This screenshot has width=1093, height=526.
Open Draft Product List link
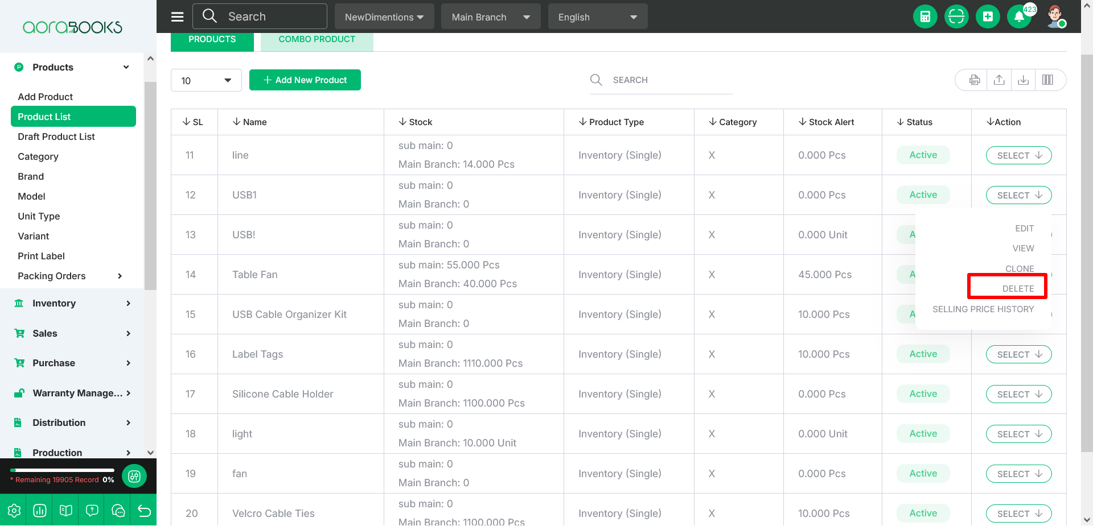pos(56,136)
